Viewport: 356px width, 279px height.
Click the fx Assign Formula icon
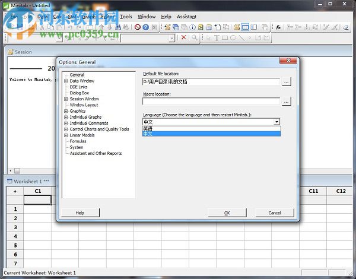278,27
